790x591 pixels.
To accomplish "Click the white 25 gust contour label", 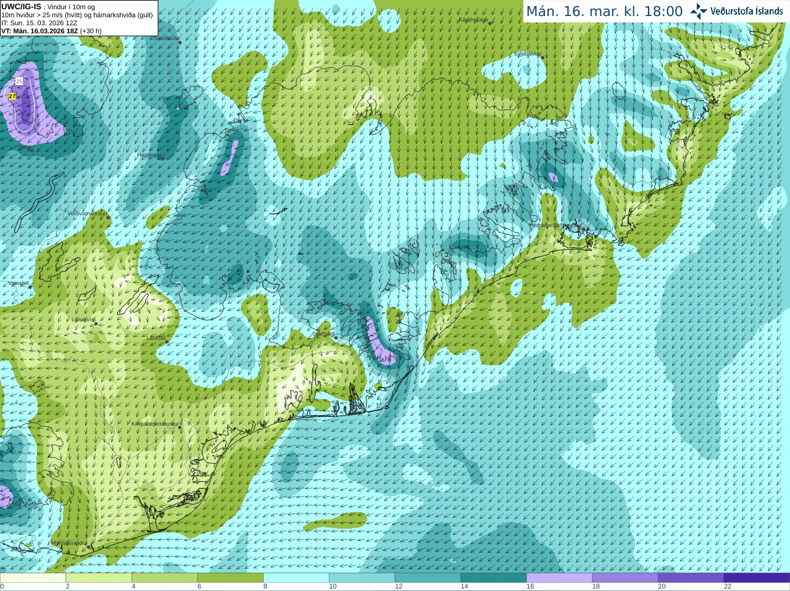I will coord(19,81).
